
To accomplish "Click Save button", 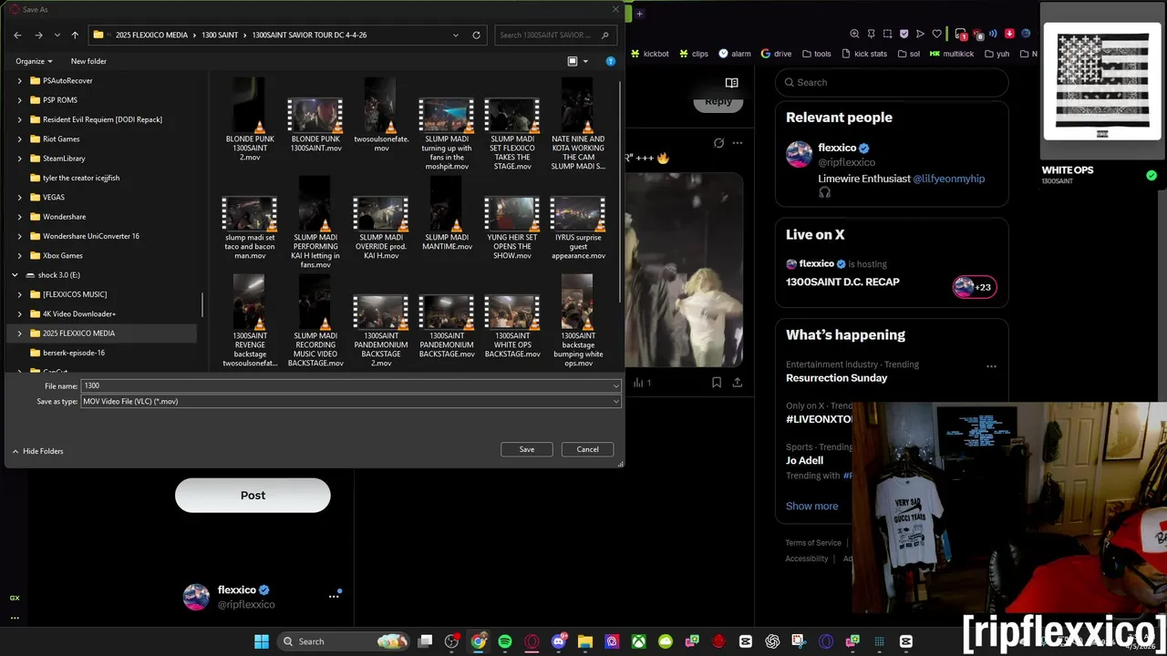I will pyautogui.click(x=527, y=449).
